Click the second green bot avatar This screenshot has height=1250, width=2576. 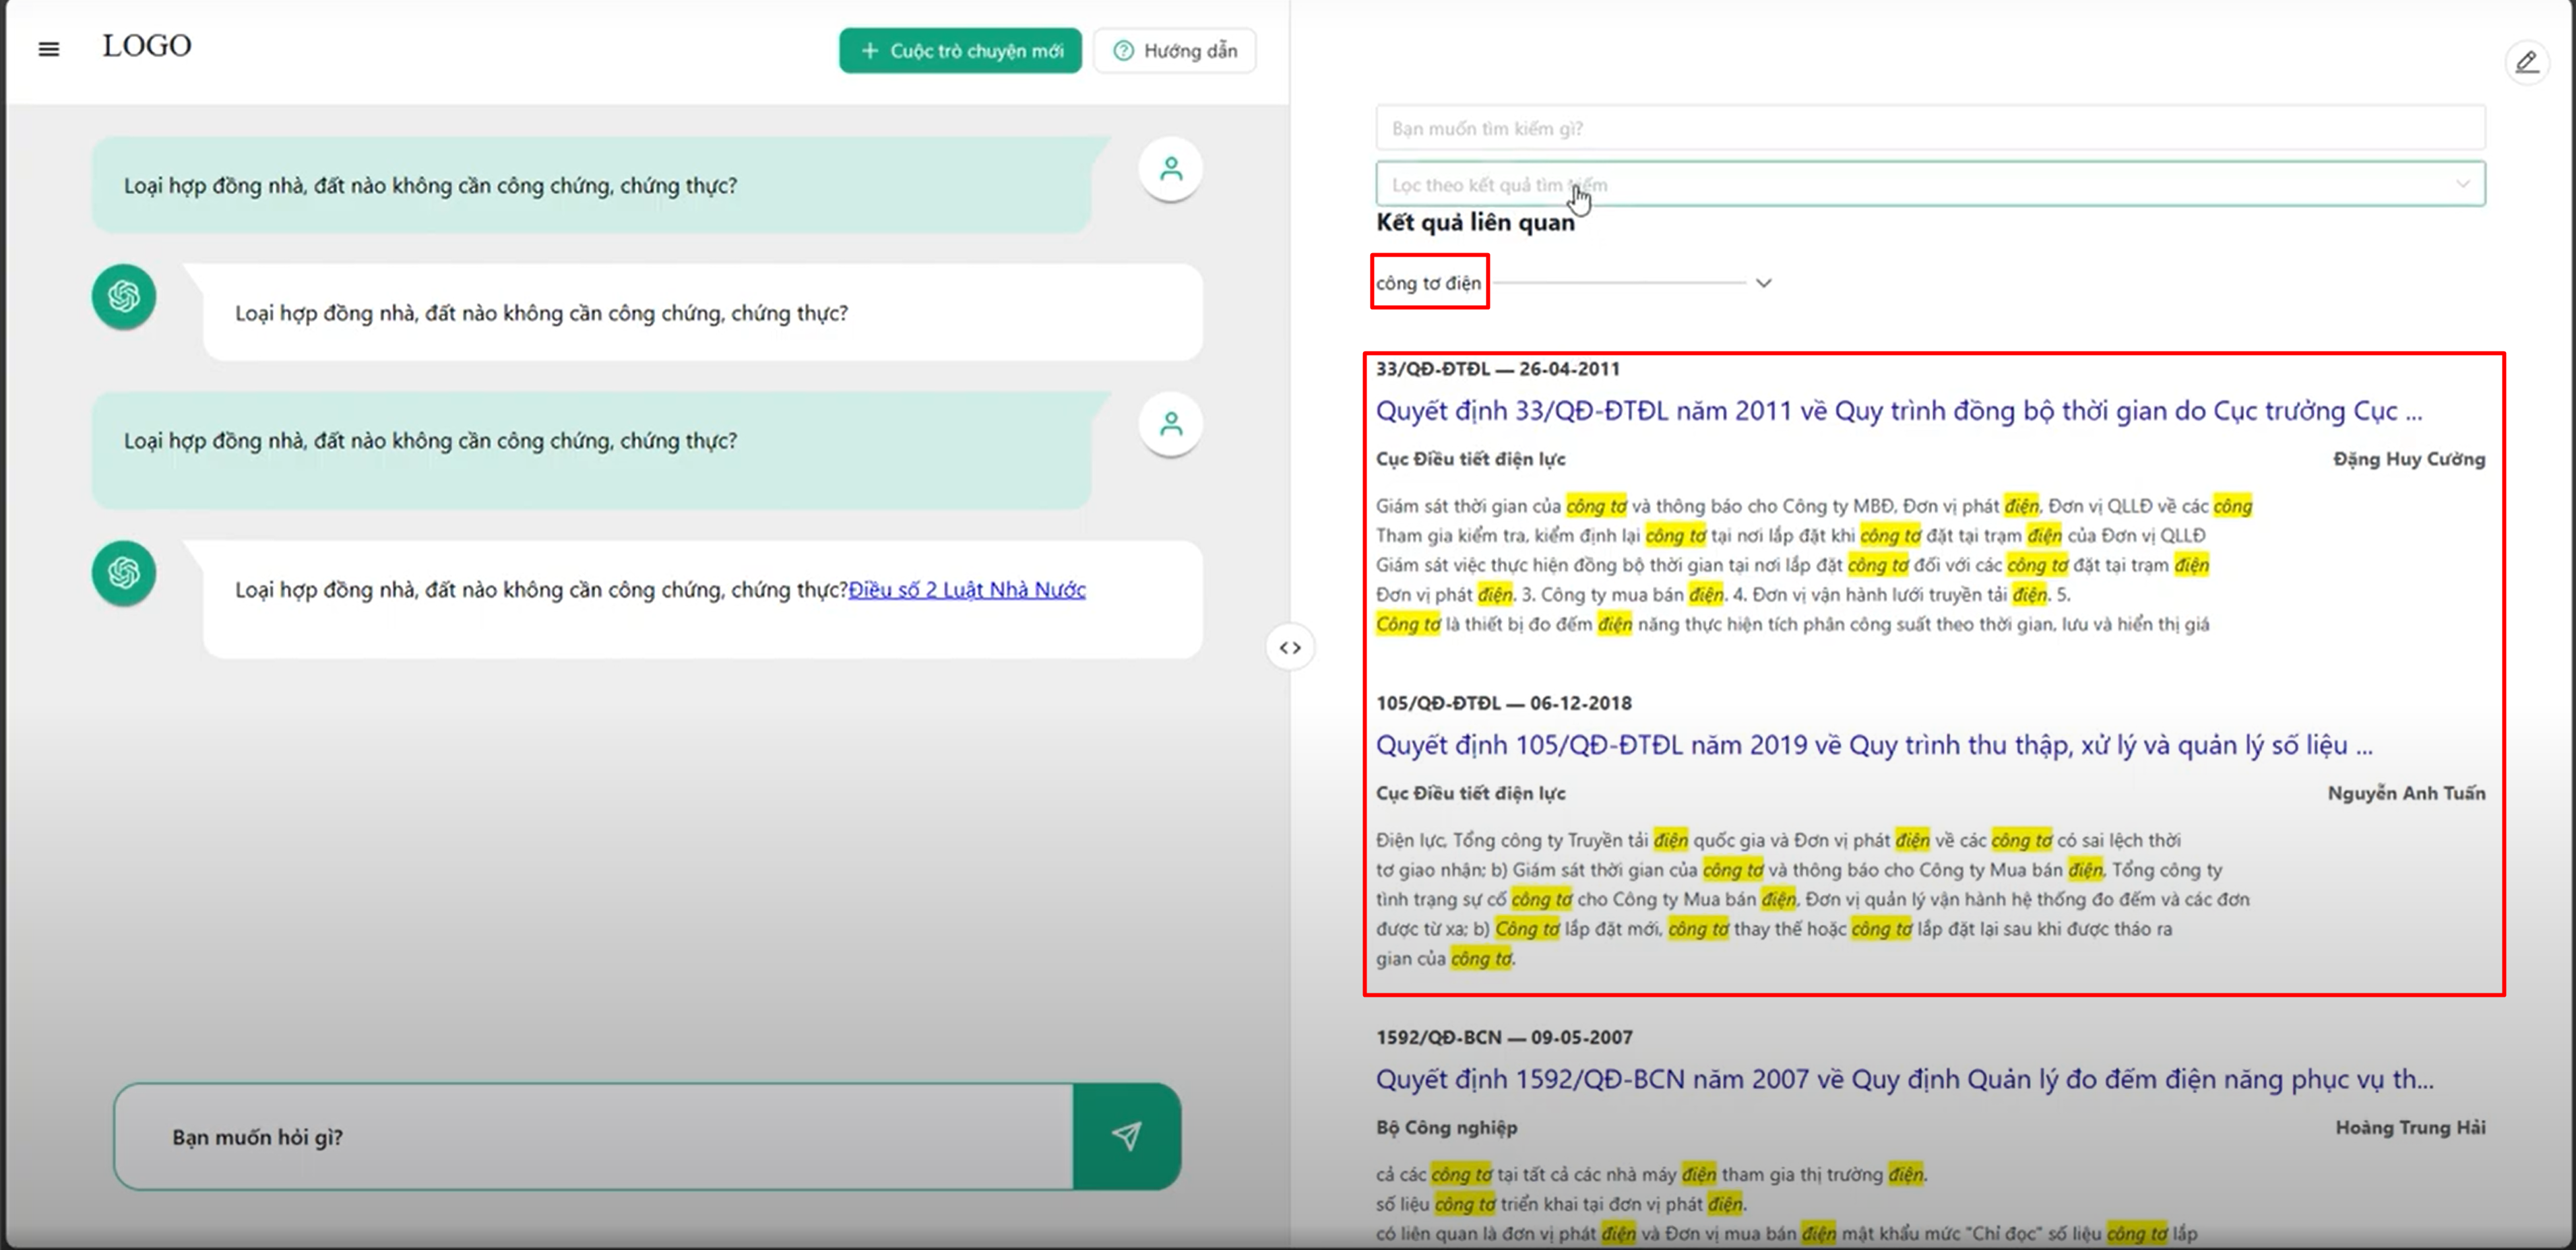pos(124,572)
